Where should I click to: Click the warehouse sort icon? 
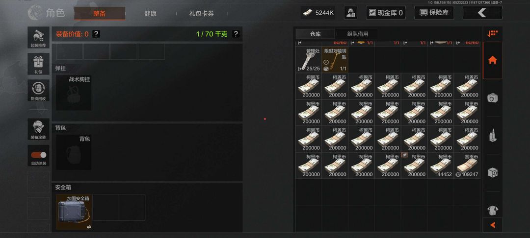tap(493, 34)
